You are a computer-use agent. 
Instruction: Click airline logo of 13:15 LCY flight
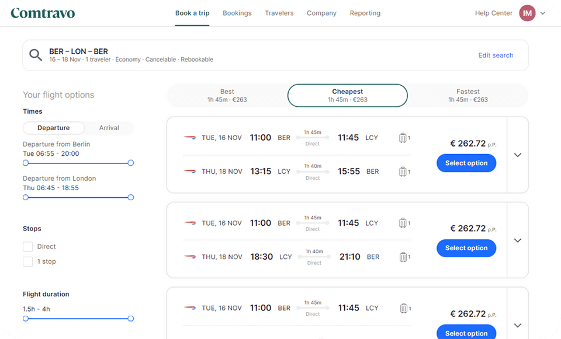coord(190,172)
